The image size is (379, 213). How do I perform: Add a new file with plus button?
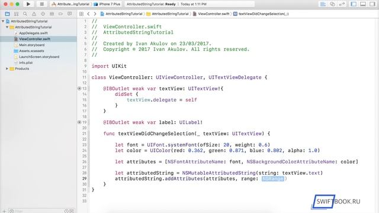(x=4, y=211)
